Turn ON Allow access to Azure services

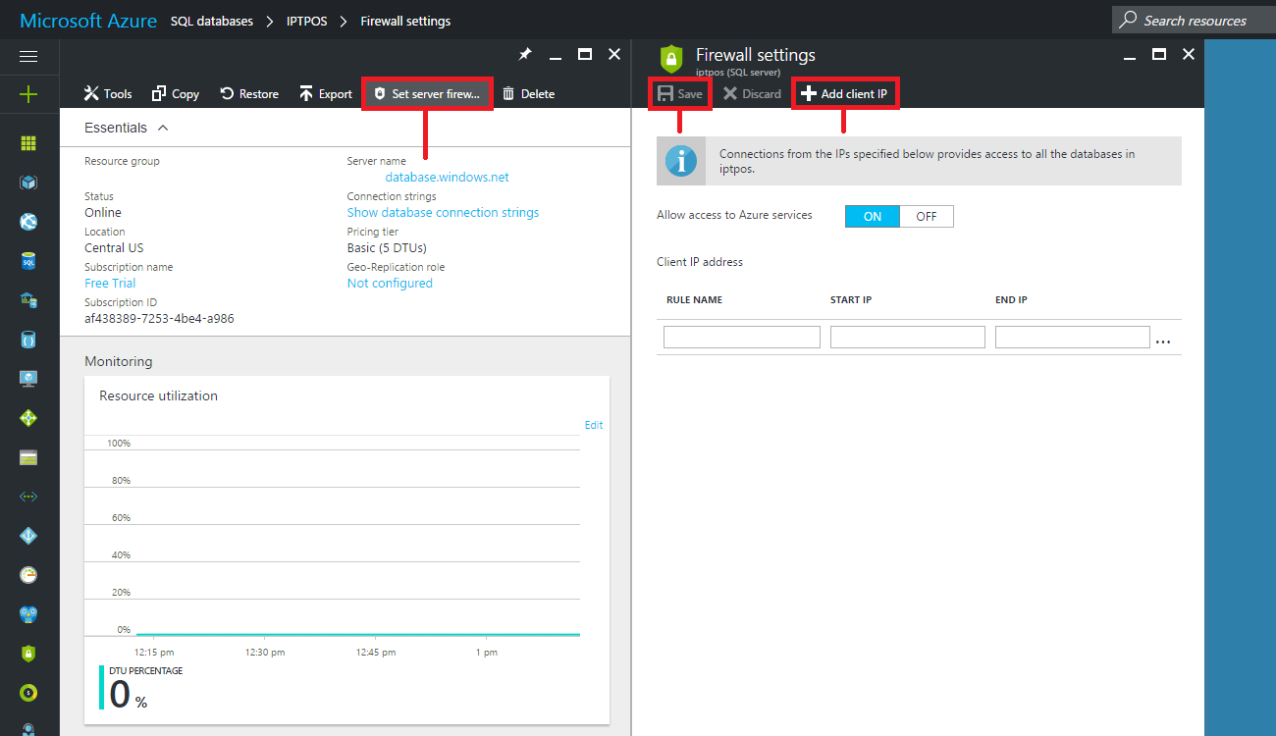click(872, 216)
